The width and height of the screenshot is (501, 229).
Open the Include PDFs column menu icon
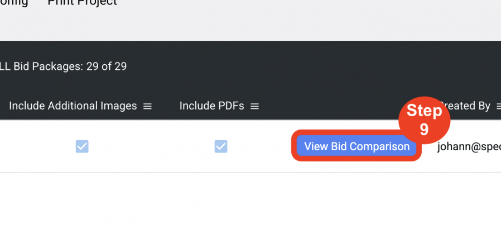click(254, 106)
